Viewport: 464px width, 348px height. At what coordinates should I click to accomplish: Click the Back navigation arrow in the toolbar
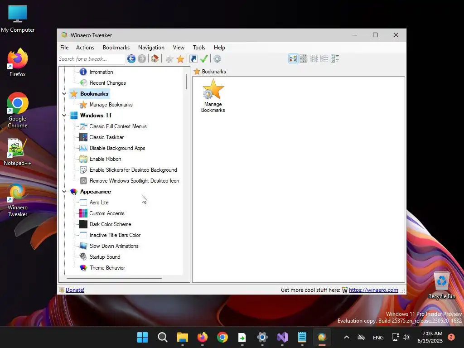131,59
